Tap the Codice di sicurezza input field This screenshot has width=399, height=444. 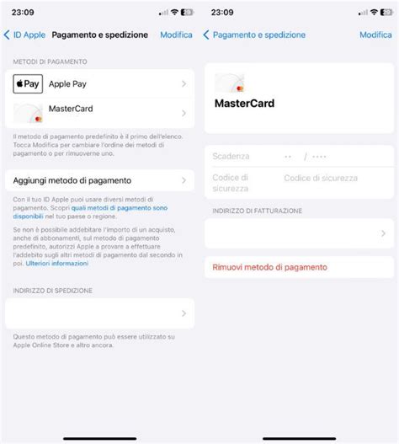(321, 178)
